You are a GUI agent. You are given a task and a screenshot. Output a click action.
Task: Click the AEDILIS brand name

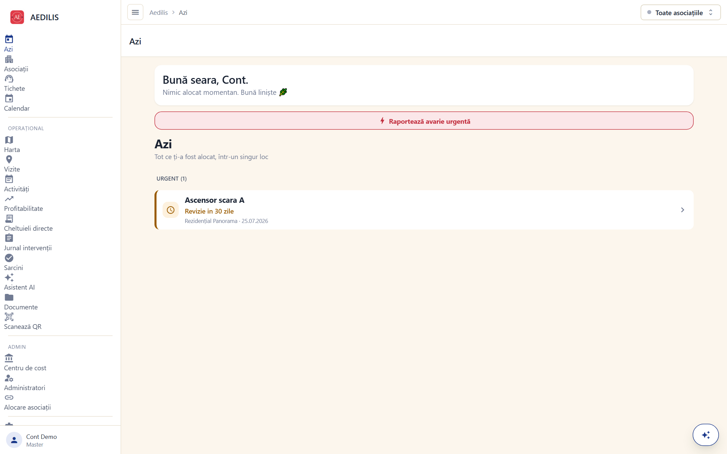(x=44, y=17)
